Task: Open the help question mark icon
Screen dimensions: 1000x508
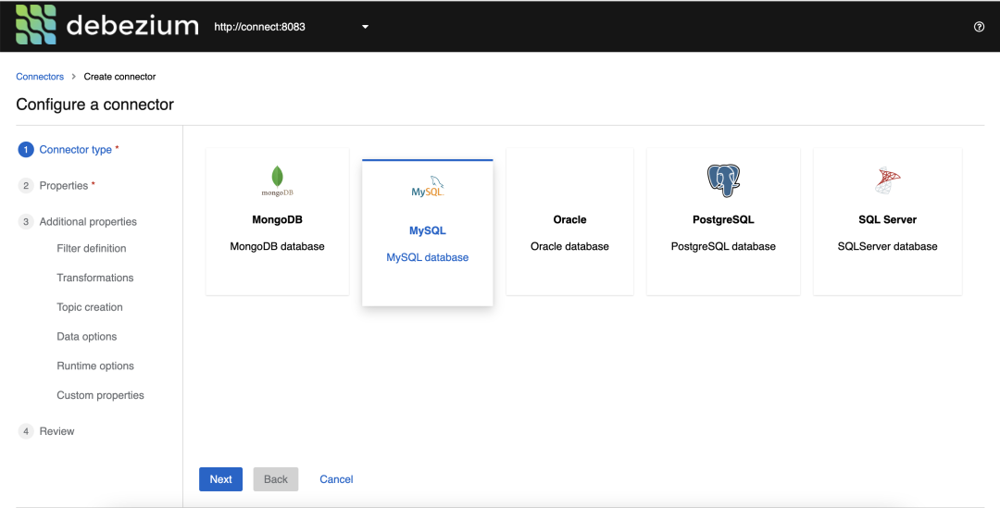Action: (x=979, y=27)
